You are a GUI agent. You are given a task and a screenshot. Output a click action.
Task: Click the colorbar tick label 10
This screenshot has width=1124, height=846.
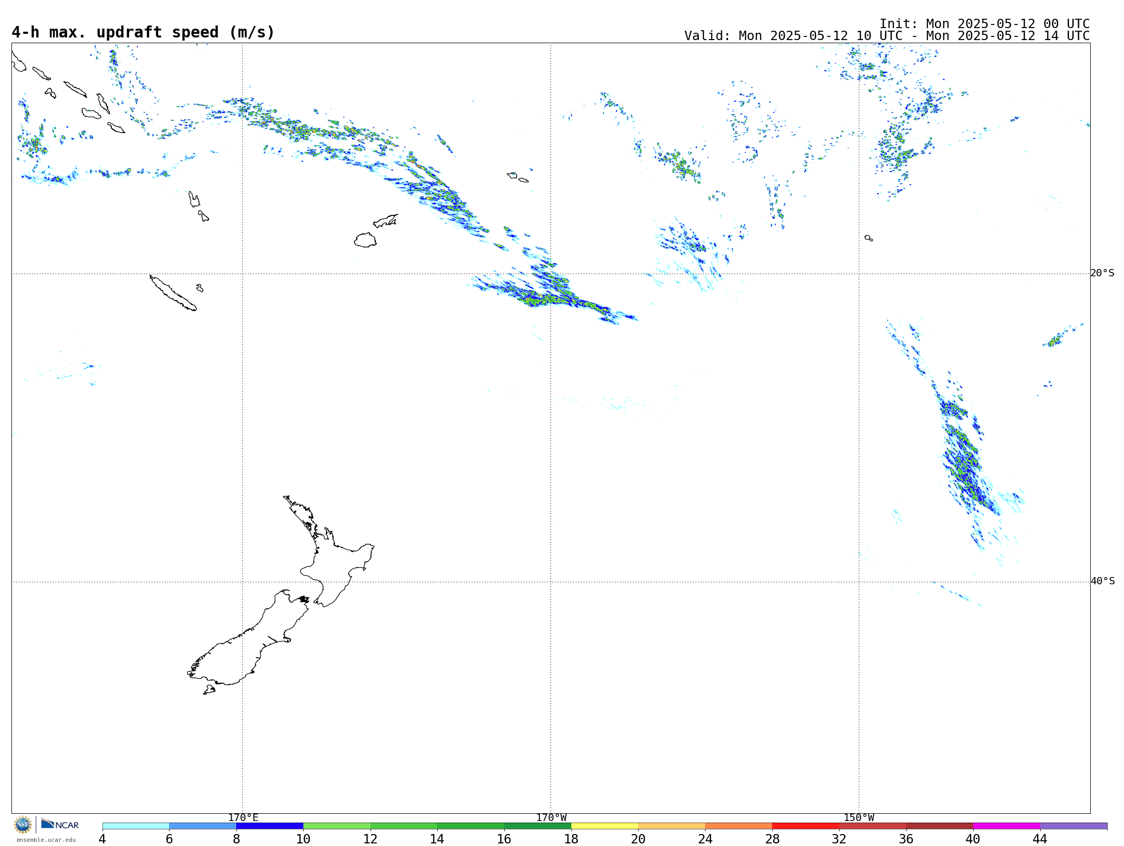[303, 839]
